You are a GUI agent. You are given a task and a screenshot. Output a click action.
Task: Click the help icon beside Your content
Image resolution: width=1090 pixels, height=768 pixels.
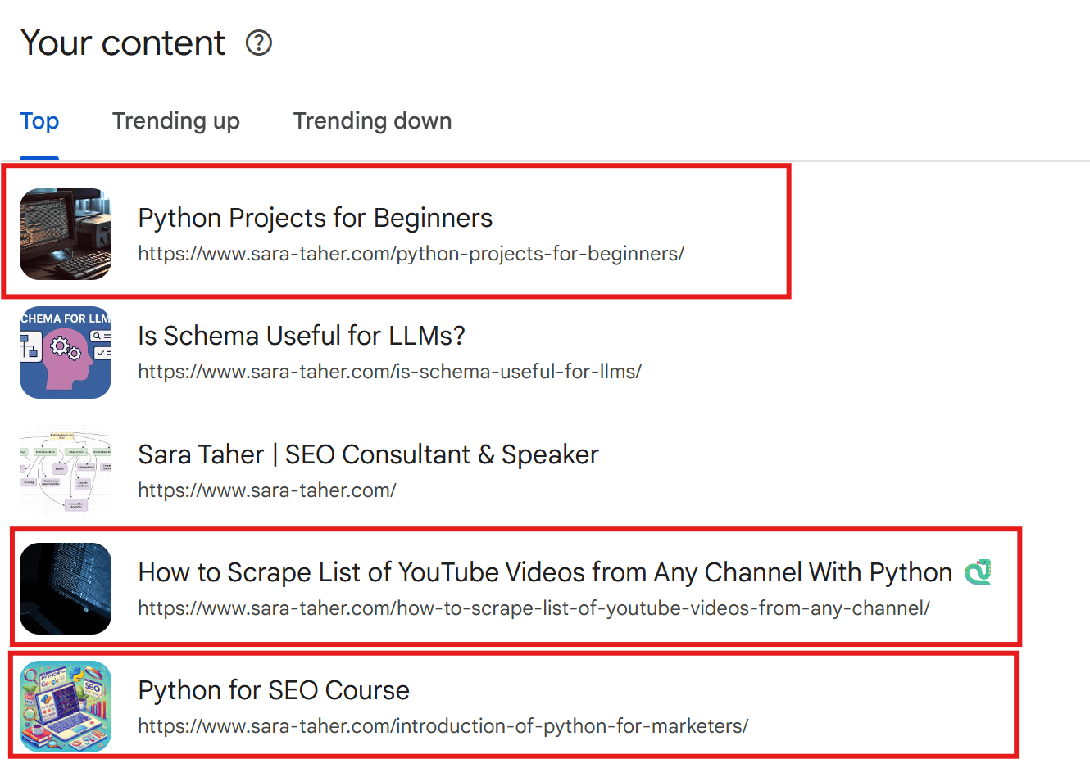pos(259,43)
